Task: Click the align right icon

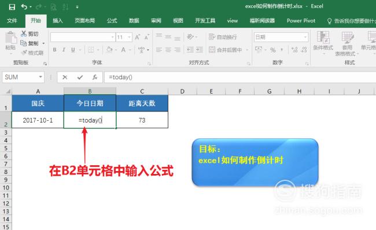Action: (x=178, y=50)
